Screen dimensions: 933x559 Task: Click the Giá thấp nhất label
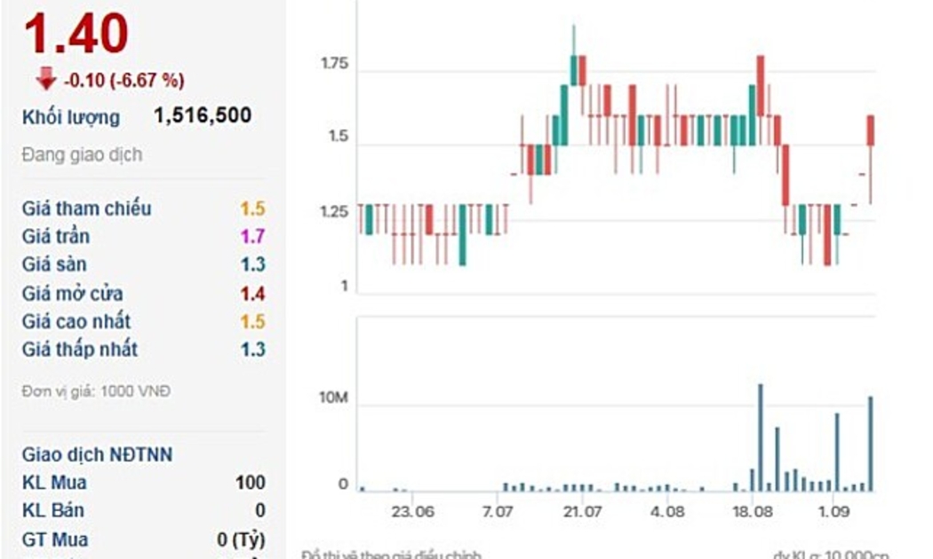80,350
